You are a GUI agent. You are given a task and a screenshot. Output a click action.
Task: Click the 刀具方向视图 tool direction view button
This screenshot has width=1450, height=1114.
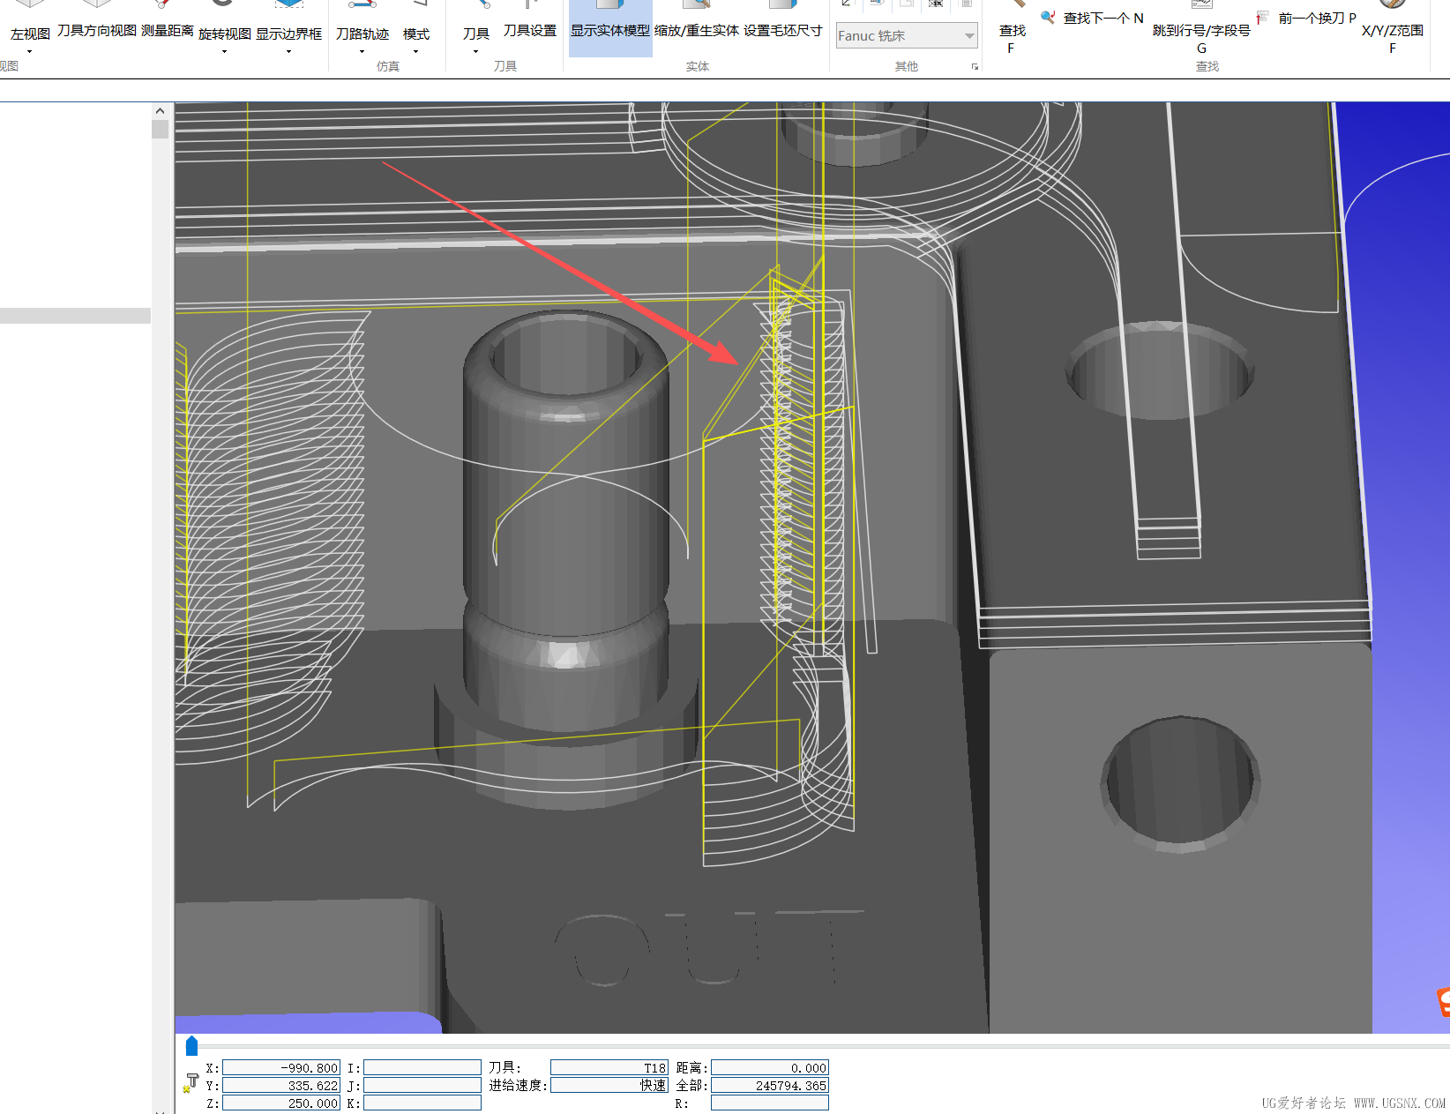(x=96, y=30)
